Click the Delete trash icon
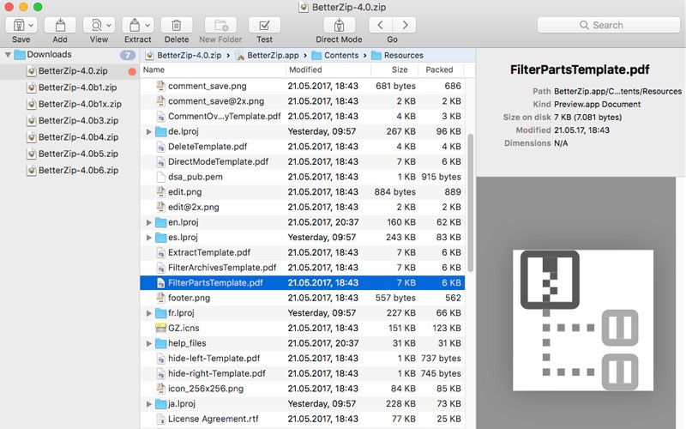This screenshot has height=429, width=686. click(177, 26)
